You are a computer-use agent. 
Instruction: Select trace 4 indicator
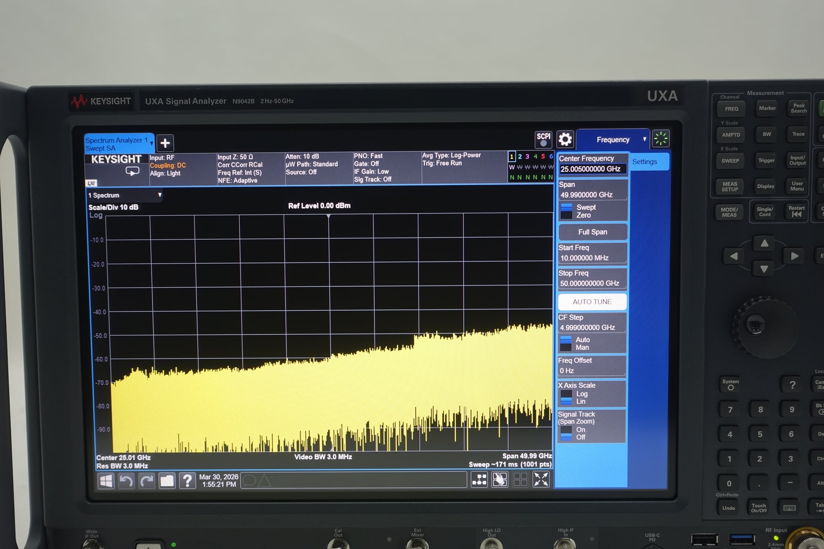coord(535,156)
